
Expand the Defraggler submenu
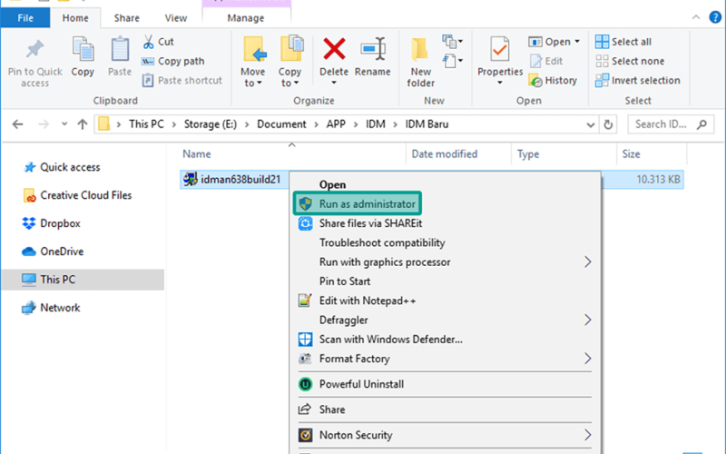point(587,321)
